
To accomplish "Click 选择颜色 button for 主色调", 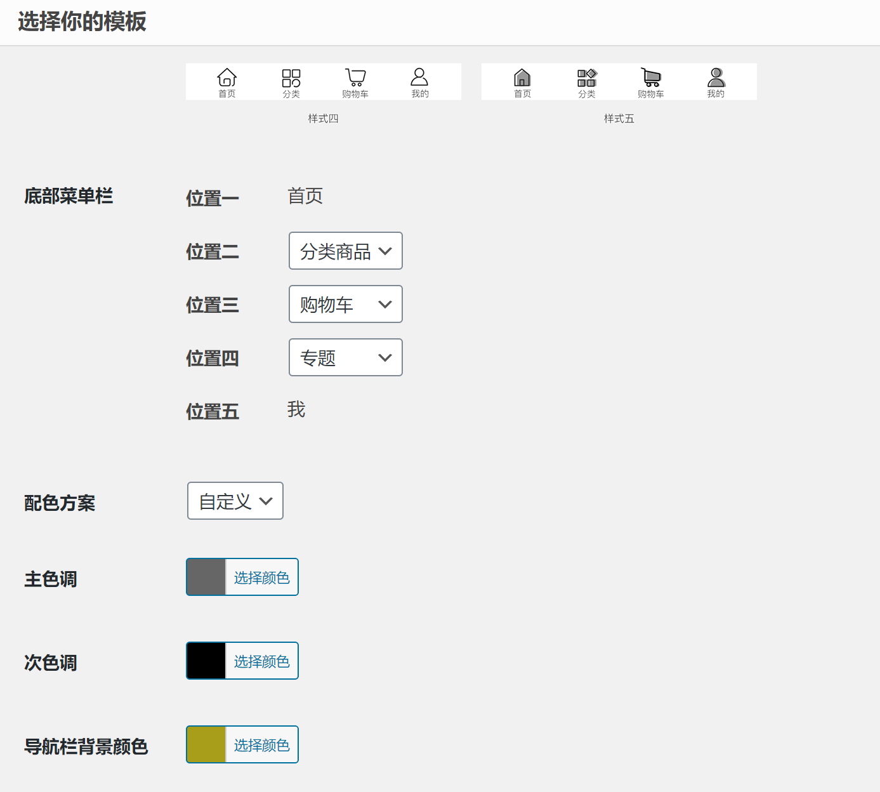I will tap(261, 577).
